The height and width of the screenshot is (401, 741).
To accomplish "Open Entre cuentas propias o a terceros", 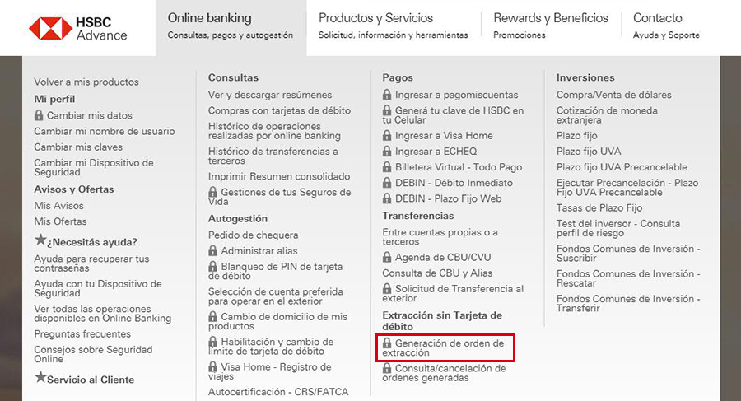I will coord(440,237).
